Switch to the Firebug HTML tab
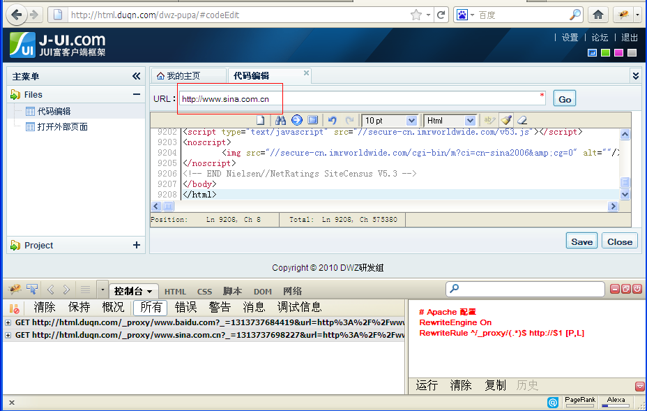647x411 pixels. point(176,292)
